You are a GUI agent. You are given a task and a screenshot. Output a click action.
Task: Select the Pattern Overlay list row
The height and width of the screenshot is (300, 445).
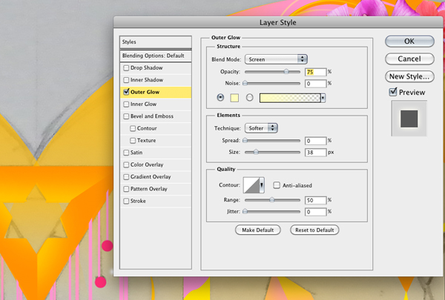coord(156,189)
